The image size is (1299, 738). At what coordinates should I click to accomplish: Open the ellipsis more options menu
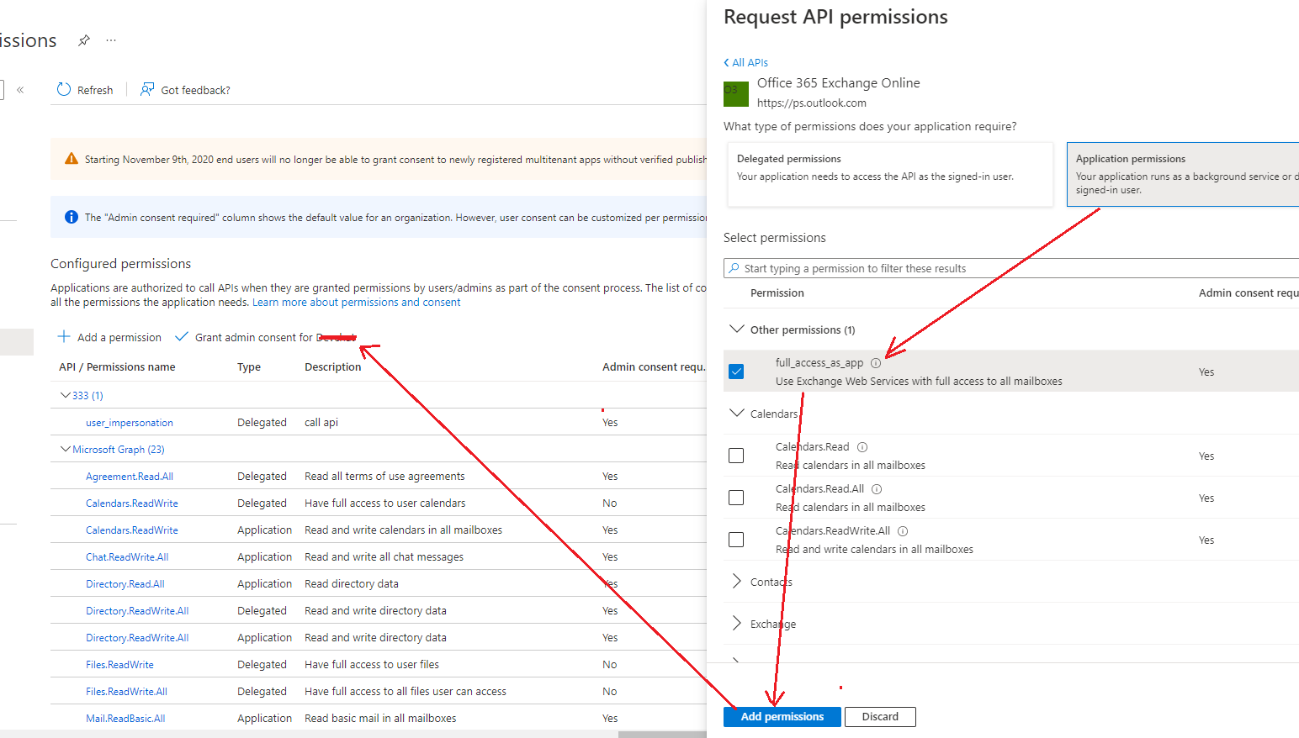point(111,40)
